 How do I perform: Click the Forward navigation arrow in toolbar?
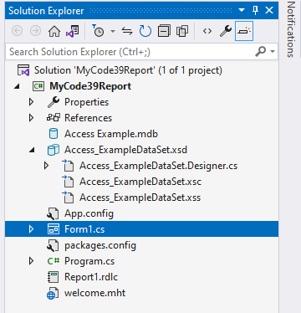tap(35, 31)
